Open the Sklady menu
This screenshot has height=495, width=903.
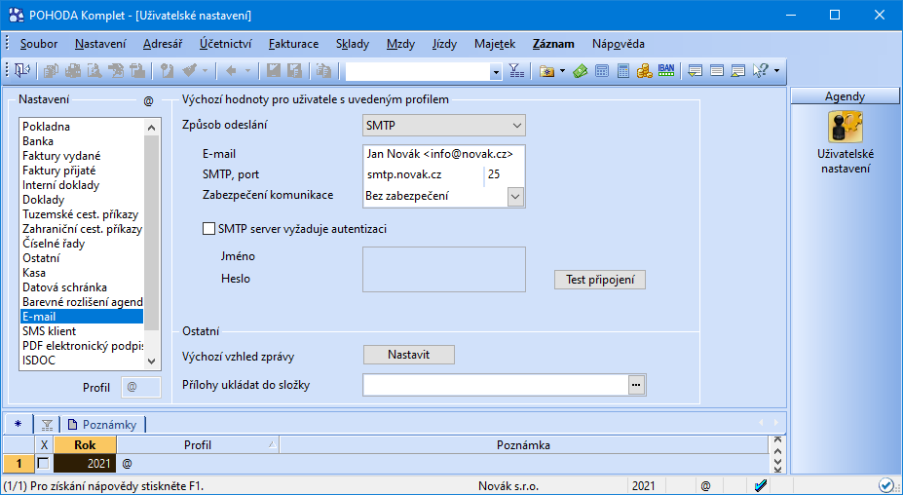click(x=353, y=44)
